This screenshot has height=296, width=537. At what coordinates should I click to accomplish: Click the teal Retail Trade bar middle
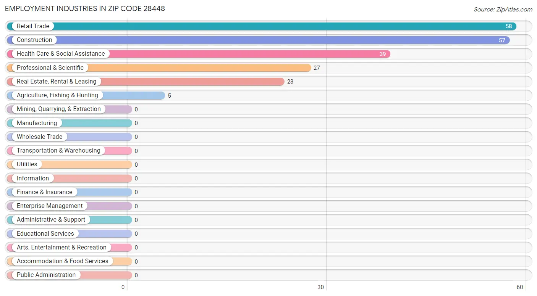coord(262,26)
